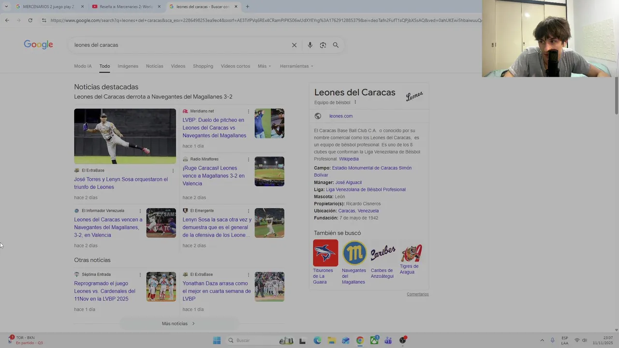Image resolution: width=619 pixels, height=348 pixels.
Task: Open Google Lens image search icon
Action: (323, 45)
